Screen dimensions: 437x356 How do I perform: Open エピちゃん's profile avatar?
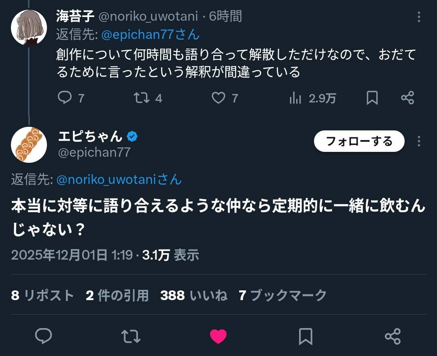(x=29, y=145)
